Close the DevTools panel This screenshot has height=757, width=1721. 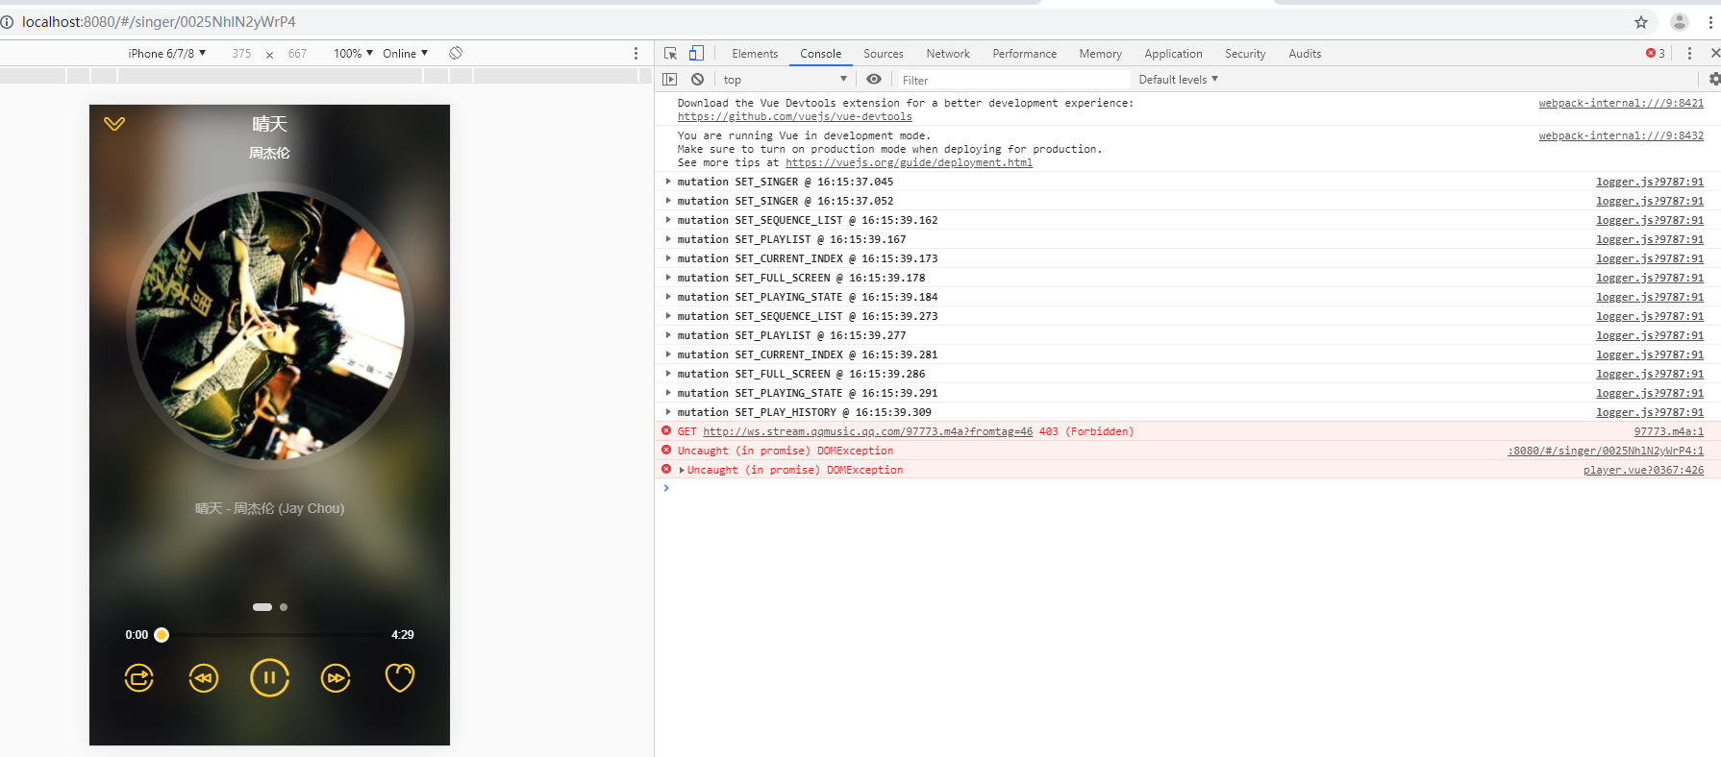[1715, 54]
